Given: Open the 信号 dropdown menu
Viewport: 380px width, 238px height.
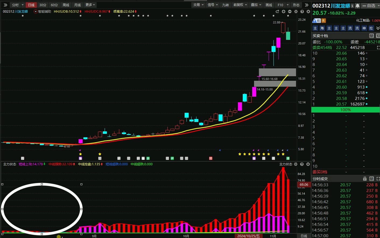Looking at the screenshot, I should pos(213,5).
